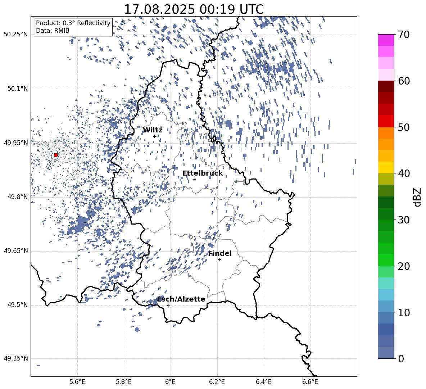Click the 49.8°N latitude label

(17, 197)
